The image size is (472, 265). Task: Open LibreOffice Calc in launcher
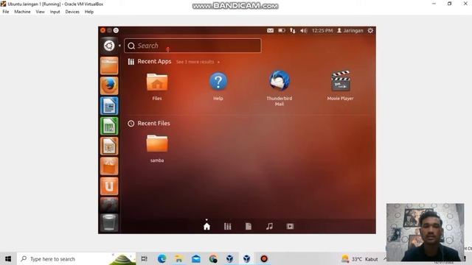pyautogui.click(x=109, y=126)
